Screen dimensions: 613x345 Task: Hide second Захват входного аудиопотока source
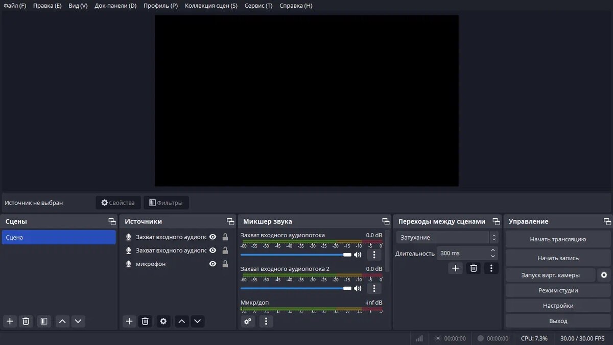click(213, 250)
